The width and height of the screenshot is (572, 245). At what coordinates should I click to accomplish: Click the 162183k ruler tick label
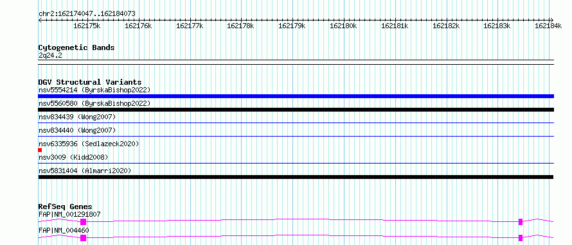(x=497, y=26)
